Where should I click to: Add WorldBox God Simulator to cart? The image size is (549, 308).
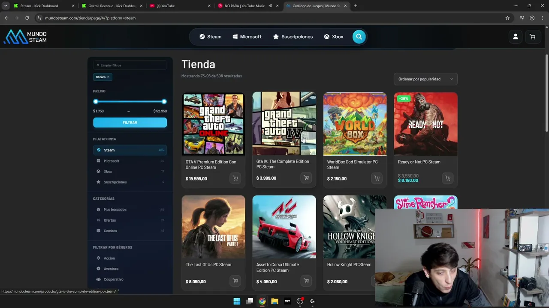pyautogui.click(x=377, y=178)
